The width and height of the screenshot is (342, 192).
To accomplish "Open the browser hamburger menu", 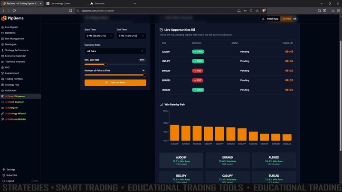I will point(338,10).
